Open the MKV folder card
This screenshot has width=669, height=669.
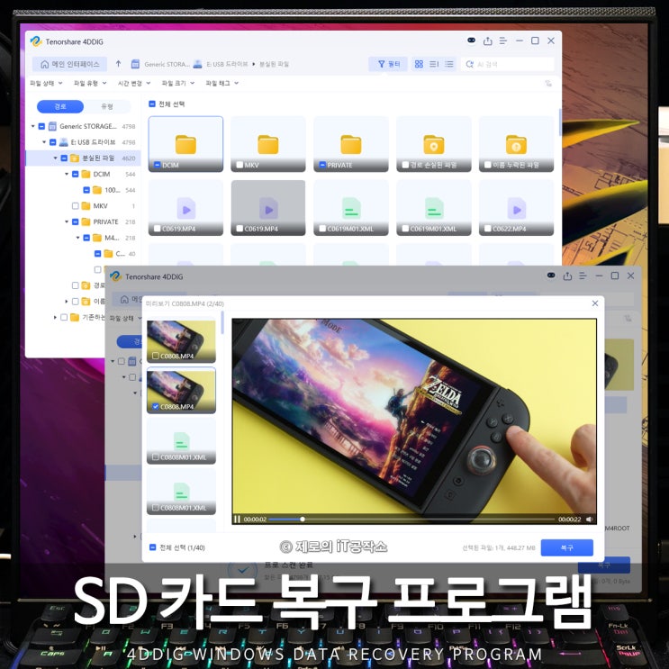tap(268, 144)
